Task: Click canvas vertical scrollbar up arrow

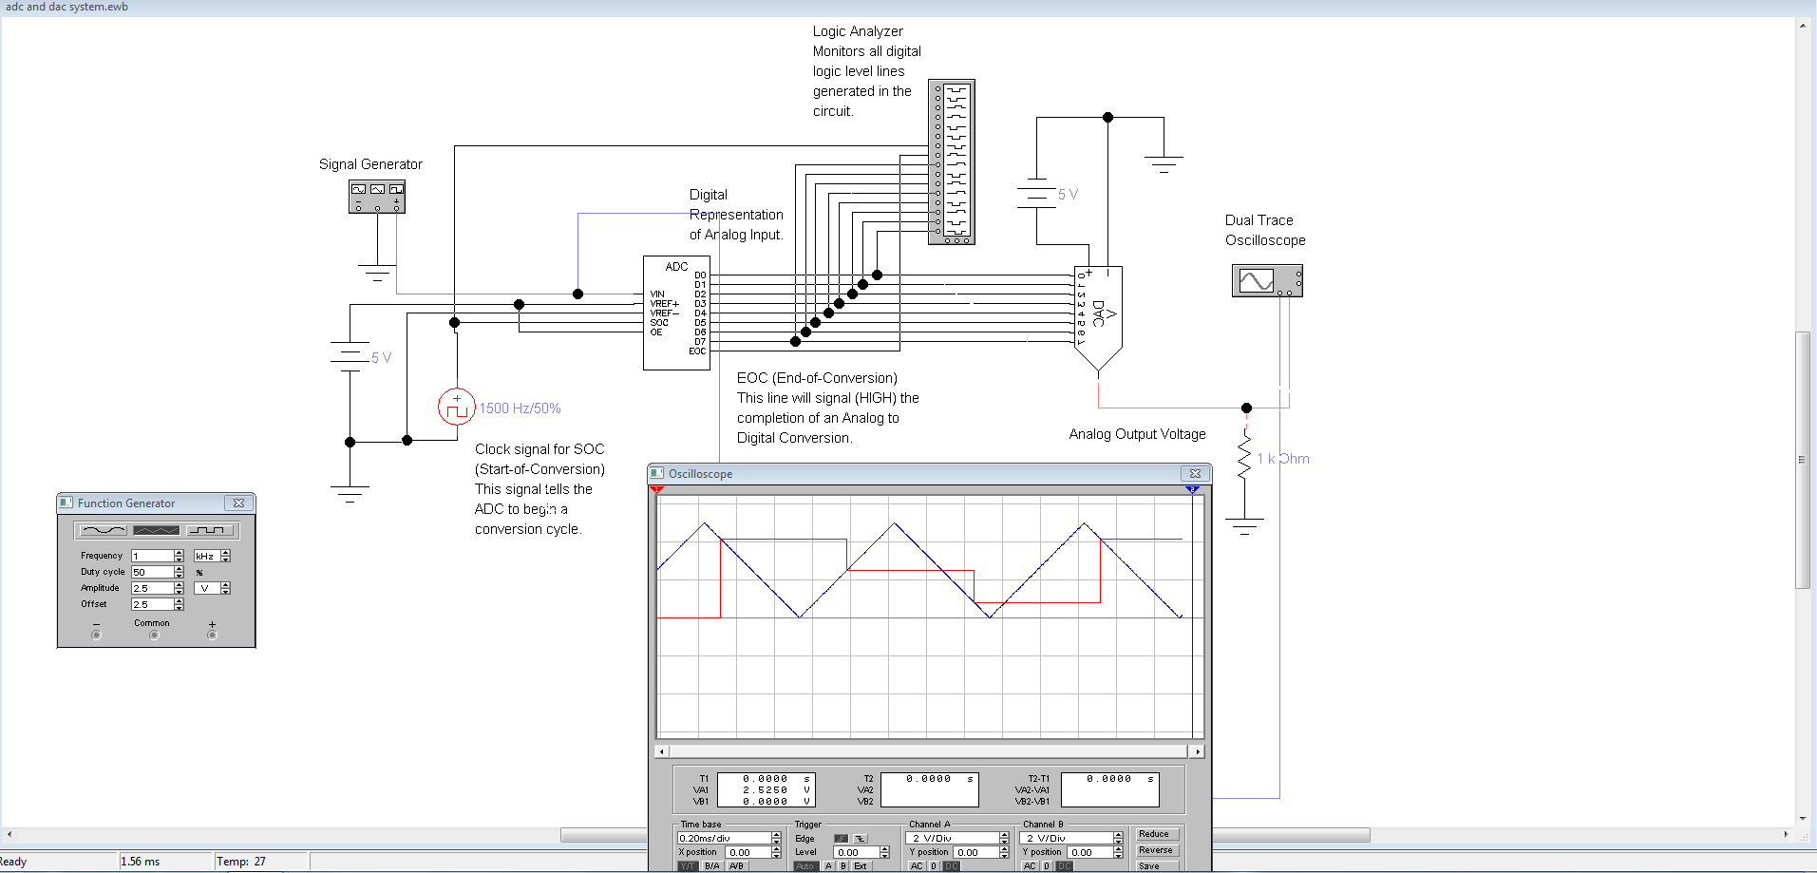Action: click(1802, 26)
